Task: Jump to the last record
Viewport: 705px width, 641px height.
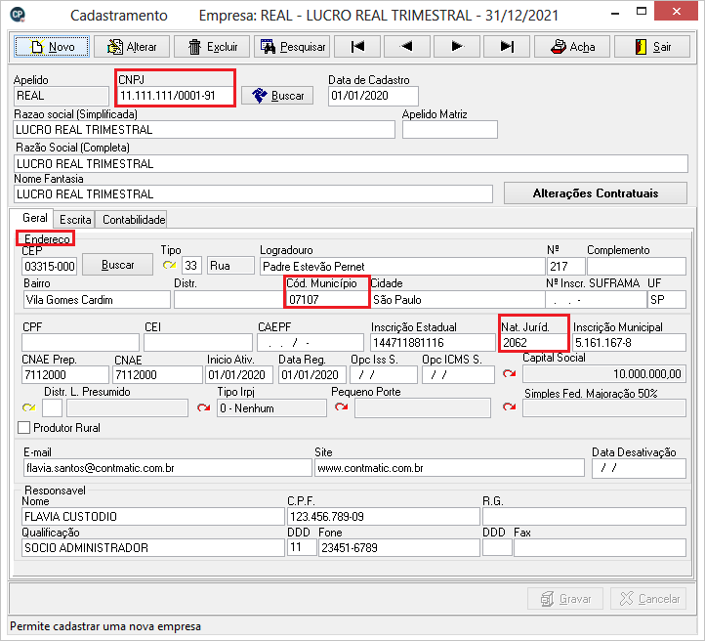Action: click(x=506, y=47)
